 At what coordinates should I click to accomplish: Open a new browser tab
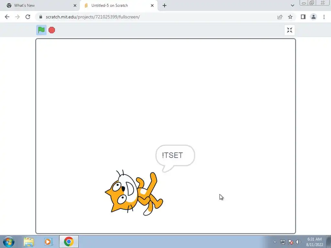tap(165, 5)
